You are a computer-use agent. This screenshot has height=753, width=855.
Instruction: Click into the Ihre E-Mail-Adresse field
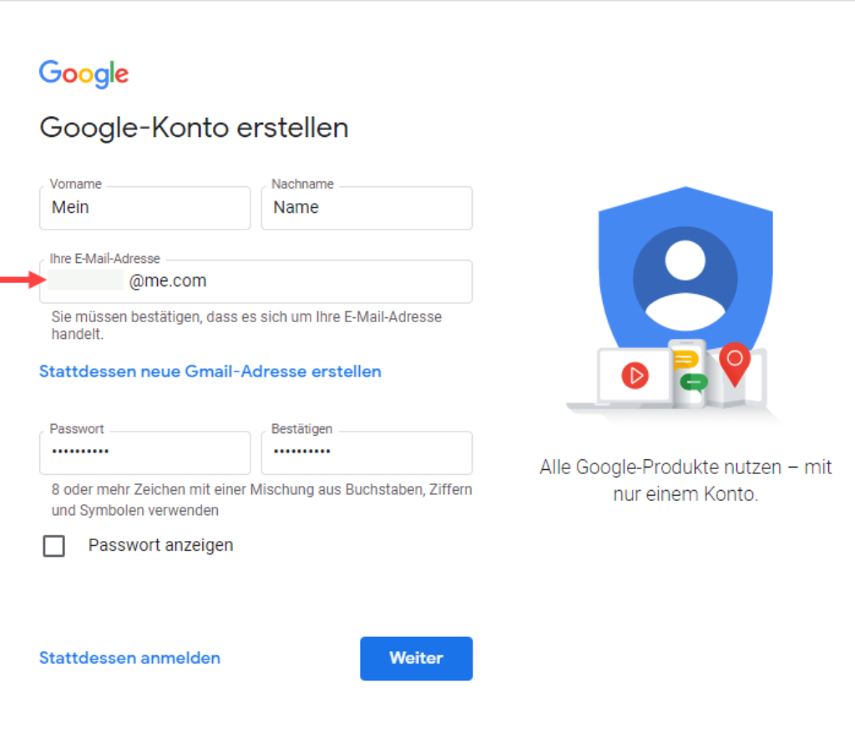(255, 281)
